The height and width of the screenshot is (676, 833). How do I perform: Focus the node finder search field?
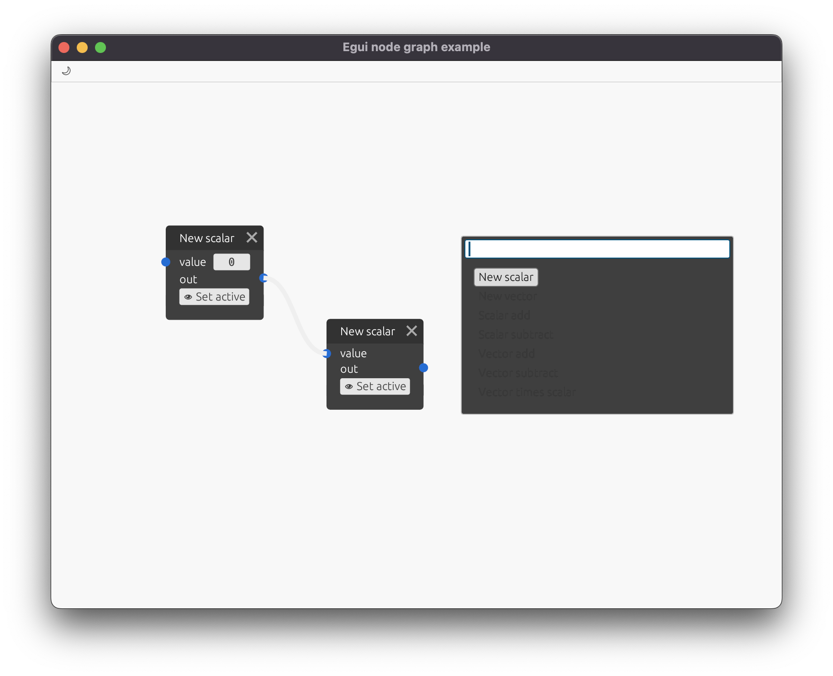[597, 249]
